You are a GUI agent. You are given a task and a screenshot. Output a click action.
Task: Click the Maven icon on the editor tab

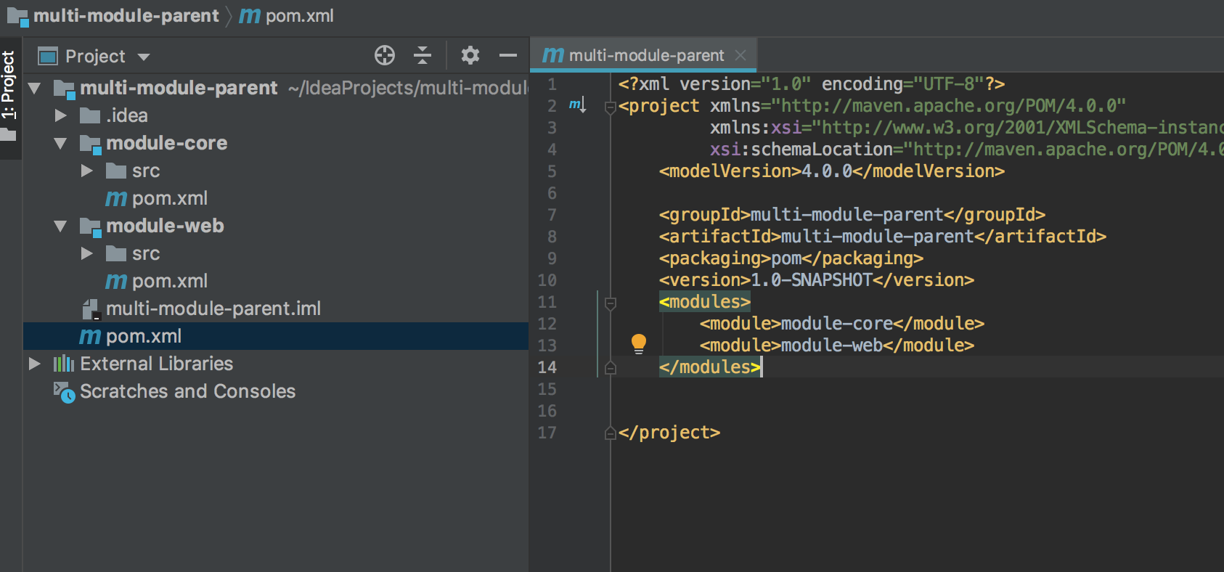[553, 55]
